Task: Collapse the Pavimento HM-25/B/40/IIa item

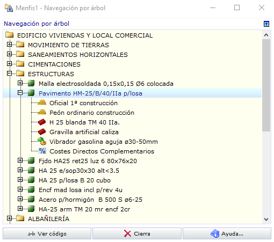Action: [20, 93]
